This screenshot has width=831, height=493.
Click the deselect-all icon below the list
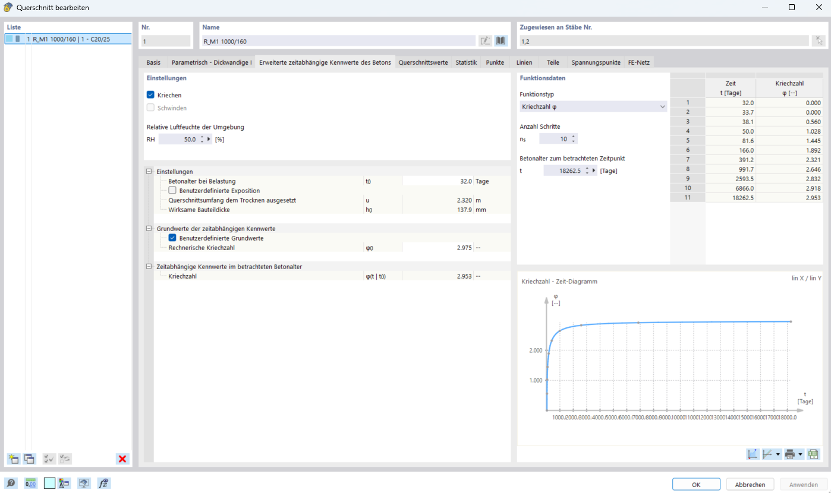click(65, 459)
